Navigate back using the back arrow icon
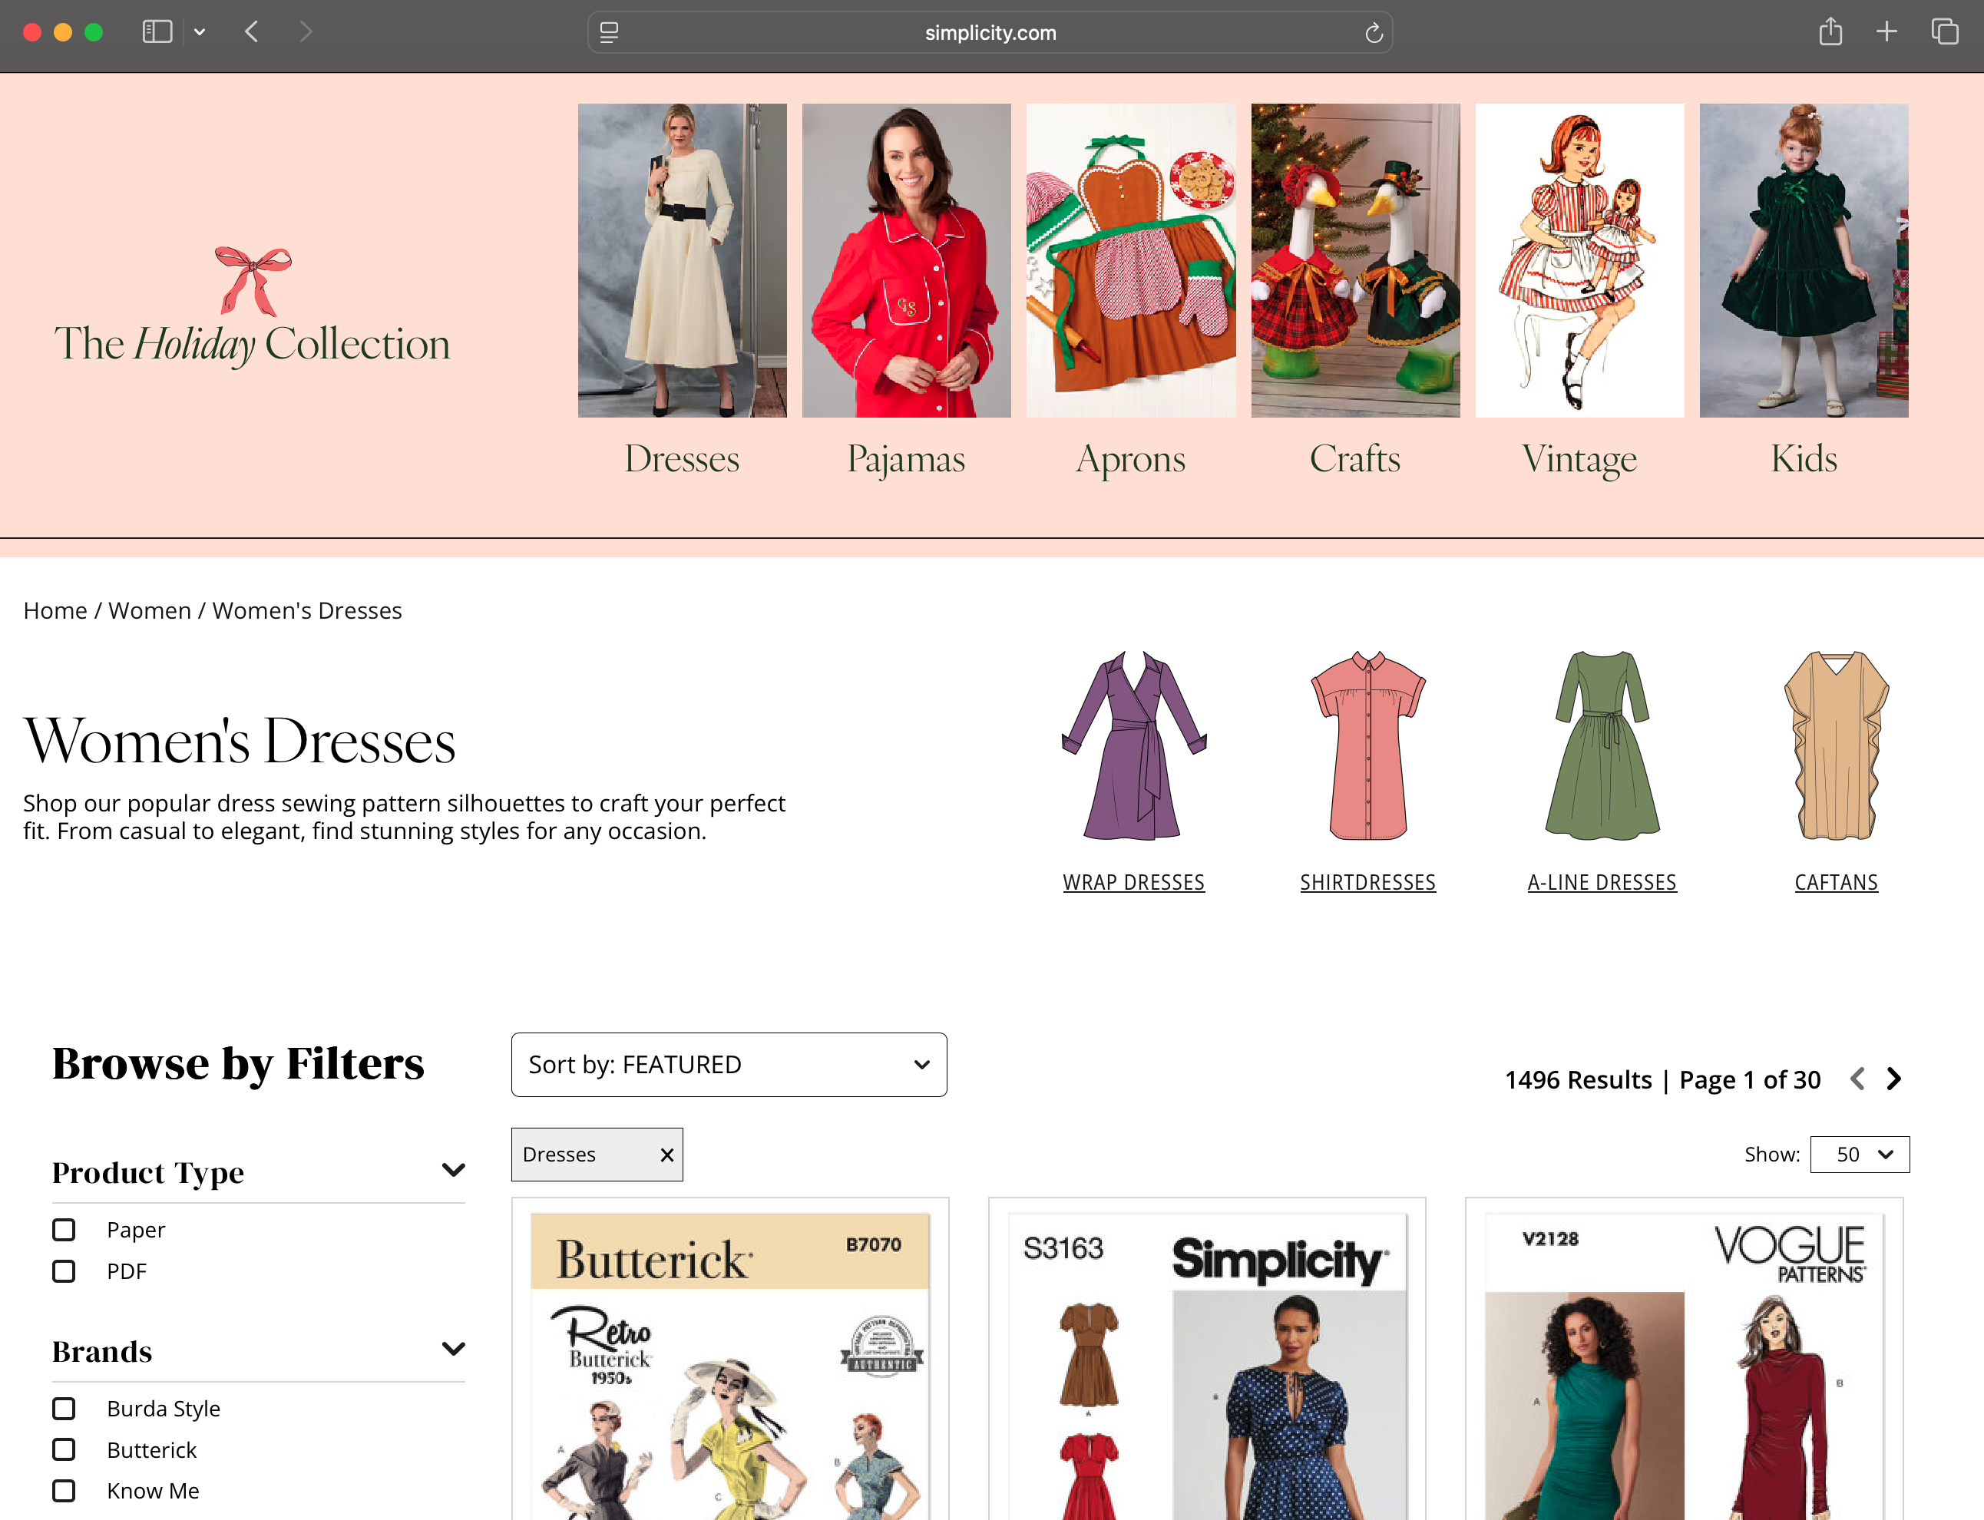 [x=253, y=31]
